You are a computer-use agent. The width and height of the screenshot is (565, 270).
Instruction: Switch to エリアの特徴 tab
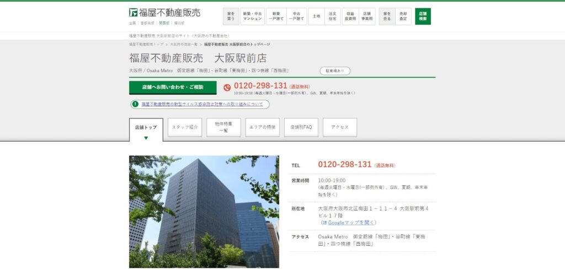pyautogui.click(x=262, y=127)
